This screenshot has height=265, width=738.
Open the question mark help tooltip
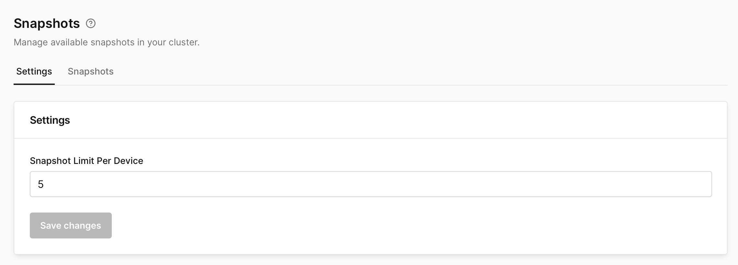pyautogui.click(x=91, y=24)
